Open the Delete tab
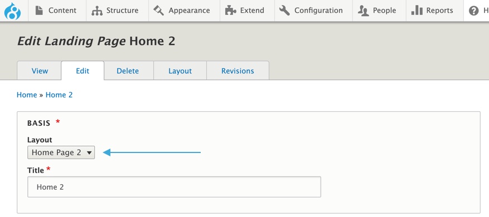 pyautogui.click(x=128, y=71)
